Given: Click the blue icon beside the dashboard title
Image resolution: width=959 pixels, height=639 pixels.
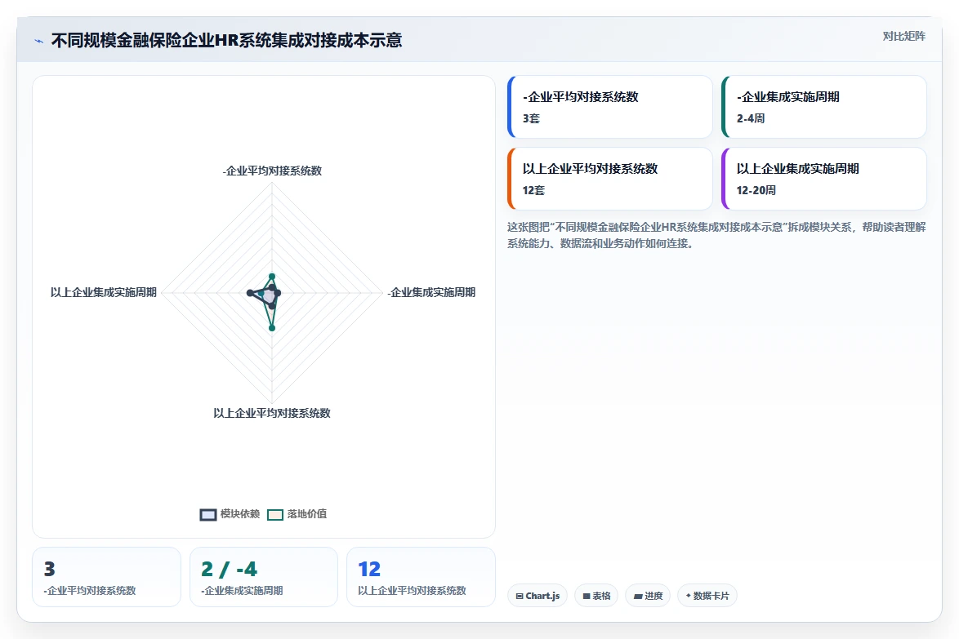Looking at the screenshot, I should (x=39, y=41).
